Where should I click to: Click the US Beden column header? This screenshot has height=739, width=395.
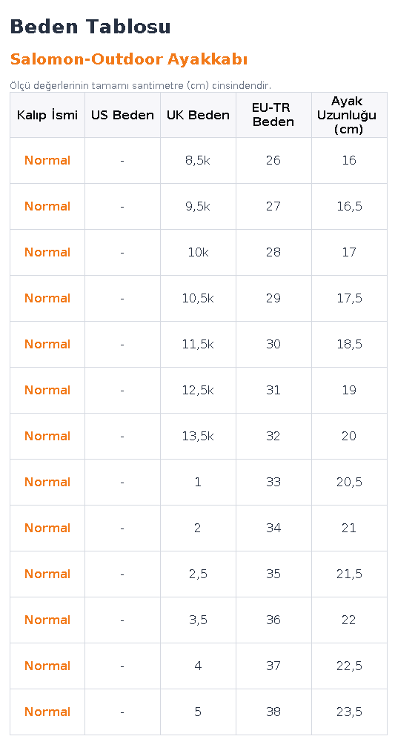coord(122,115)
